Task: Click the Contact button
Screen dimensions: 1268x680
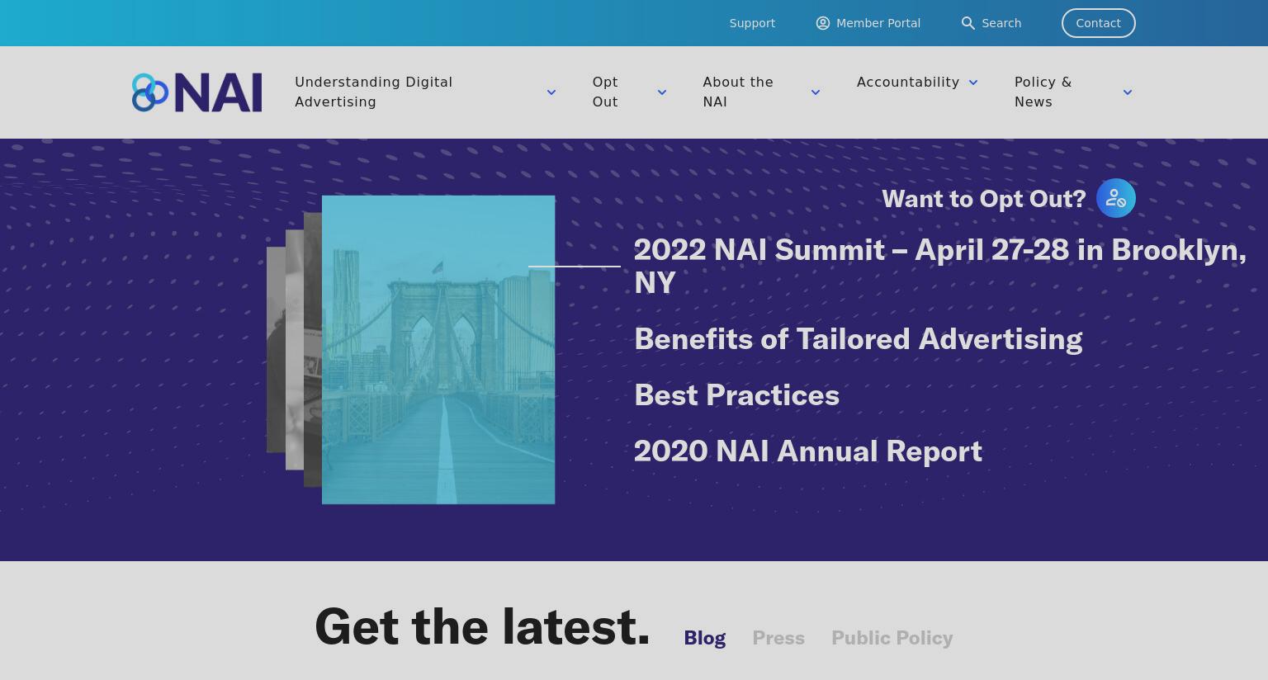Action: 1099,23
